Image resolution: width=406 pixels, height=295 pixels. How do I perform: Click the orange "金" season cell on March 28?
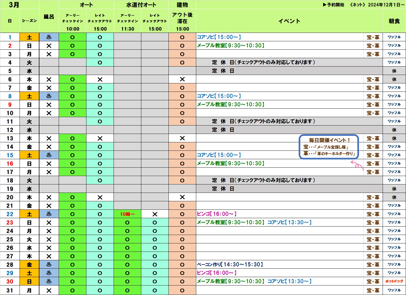pos(29,265)
